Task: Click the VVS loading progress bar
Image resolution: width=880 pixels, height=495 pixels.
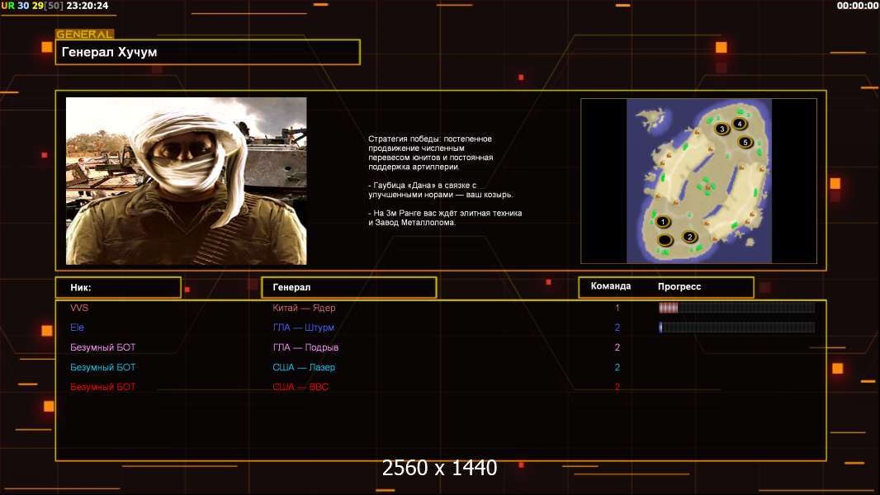Action: tap(736, 308)
